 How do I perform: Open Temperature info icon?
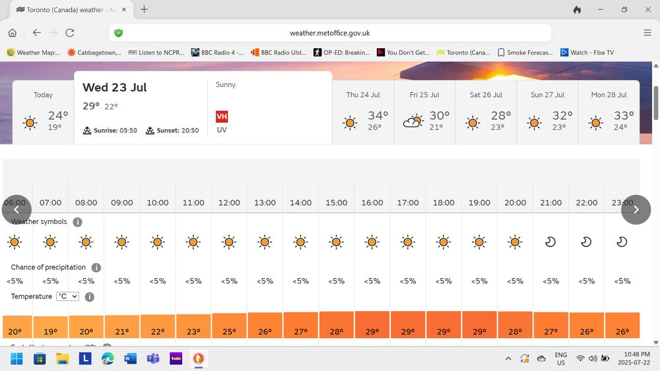click(x=89, y=297)
